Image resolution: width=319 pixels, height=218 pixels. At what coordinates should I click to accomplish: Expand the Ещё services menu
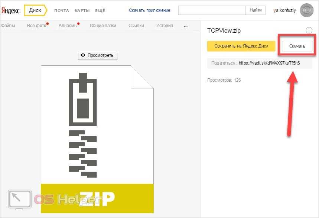click(100, 11)
